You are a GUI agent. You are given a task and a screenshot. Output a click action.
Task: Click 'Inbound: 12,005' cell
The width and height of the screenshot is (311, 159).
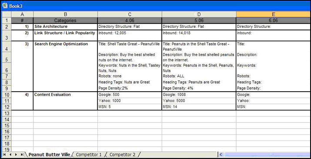pos(130,36)
